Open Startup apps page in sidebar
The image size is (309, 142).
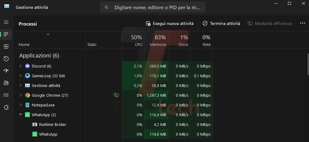(6, 71)
